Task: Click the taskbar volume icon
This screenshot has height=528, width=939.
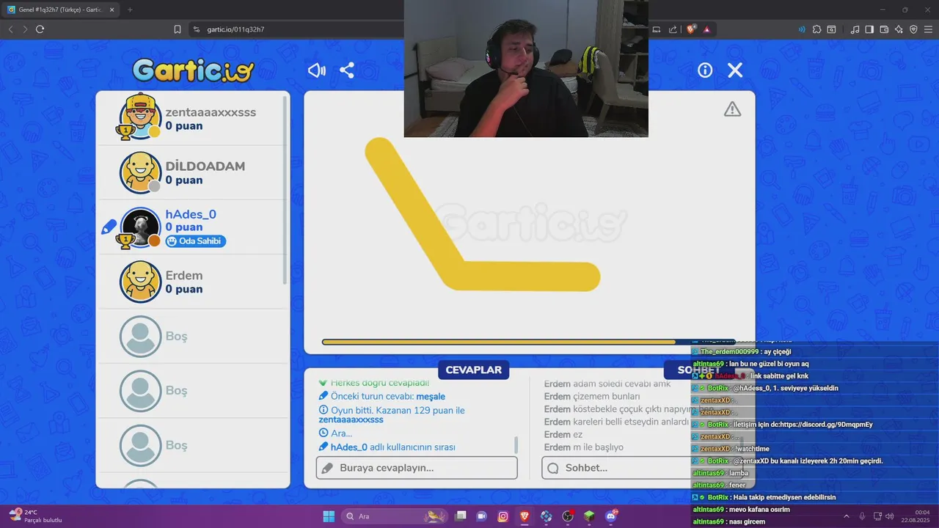Action: pyautogui.click(x=890, y=516)
